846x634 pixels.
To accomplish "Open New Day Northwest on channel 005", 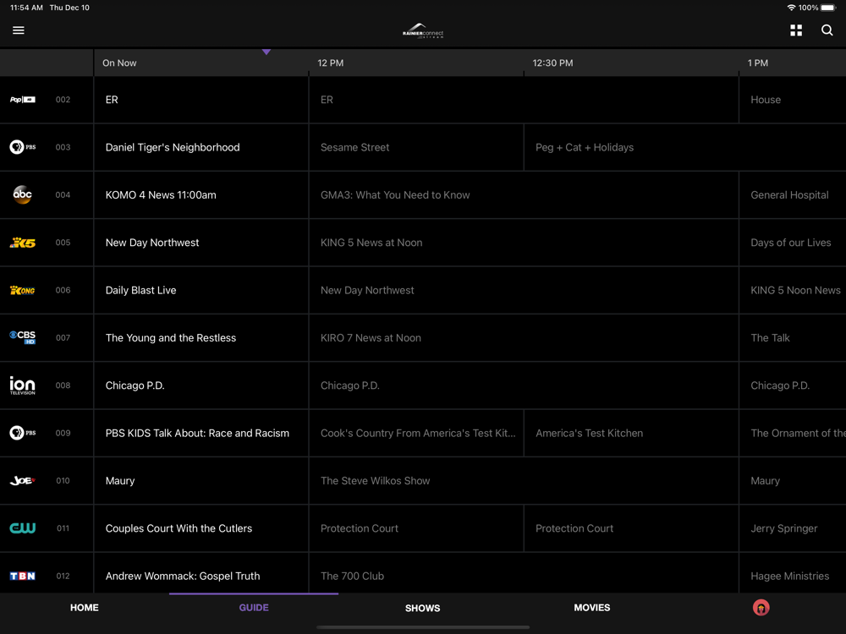I will point(201,243).
